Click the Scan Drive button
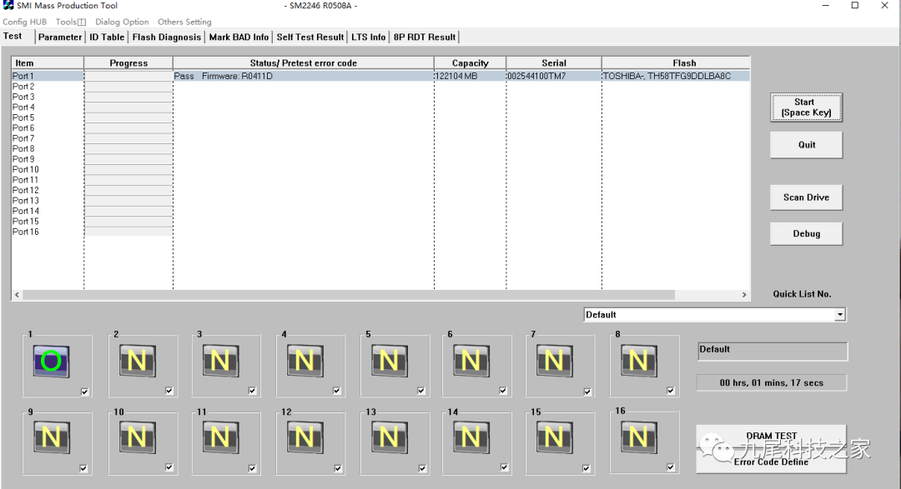The width and height of the screenshot is (901, 489). pos(806,197)
